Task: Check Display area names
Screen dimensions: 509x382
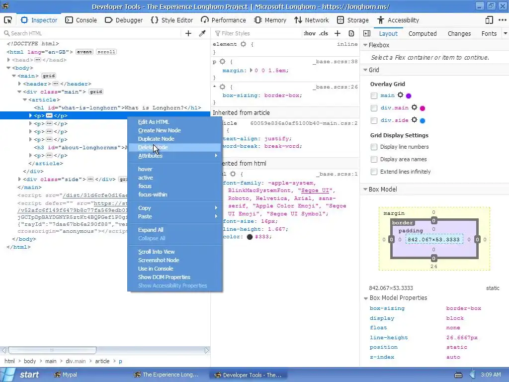Action: click(374, 159)
